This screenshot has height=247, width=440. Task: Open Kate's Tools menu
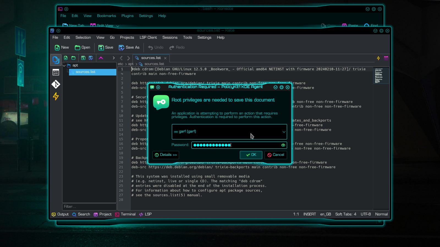188,38
